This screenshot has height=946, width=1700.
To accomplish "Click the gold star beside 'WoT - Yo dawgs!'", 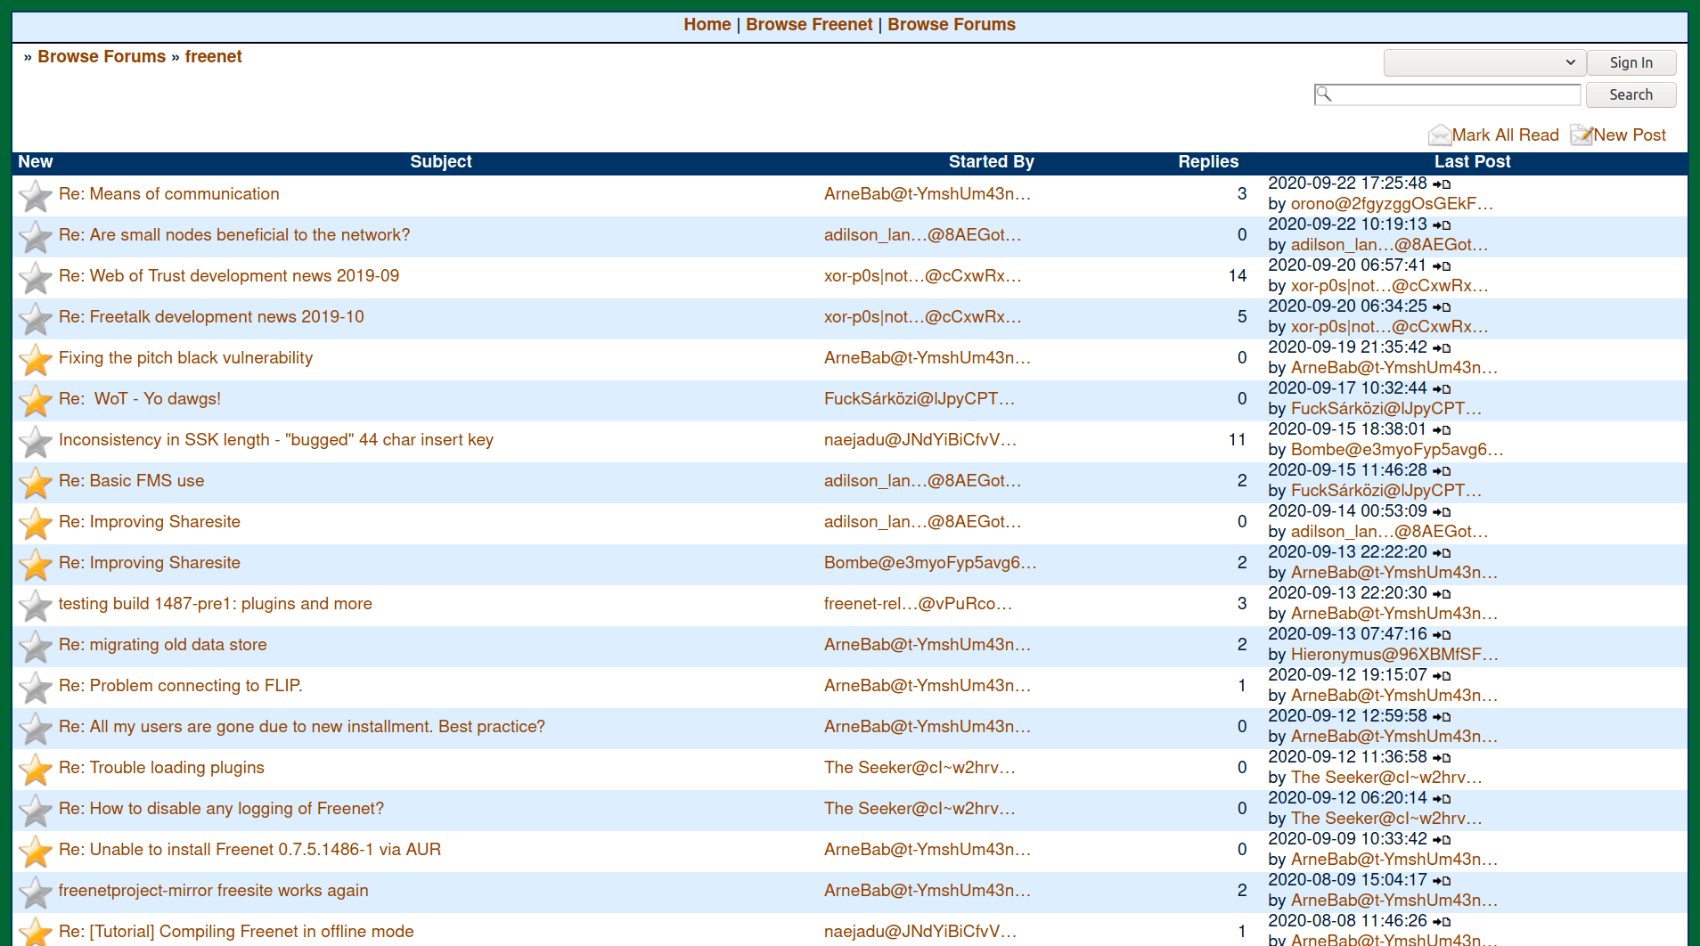I will tap(36, 401).
